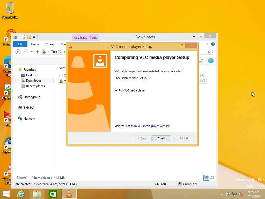
Task: Switch to Large icons view in status bar
Action: point(212,178)
